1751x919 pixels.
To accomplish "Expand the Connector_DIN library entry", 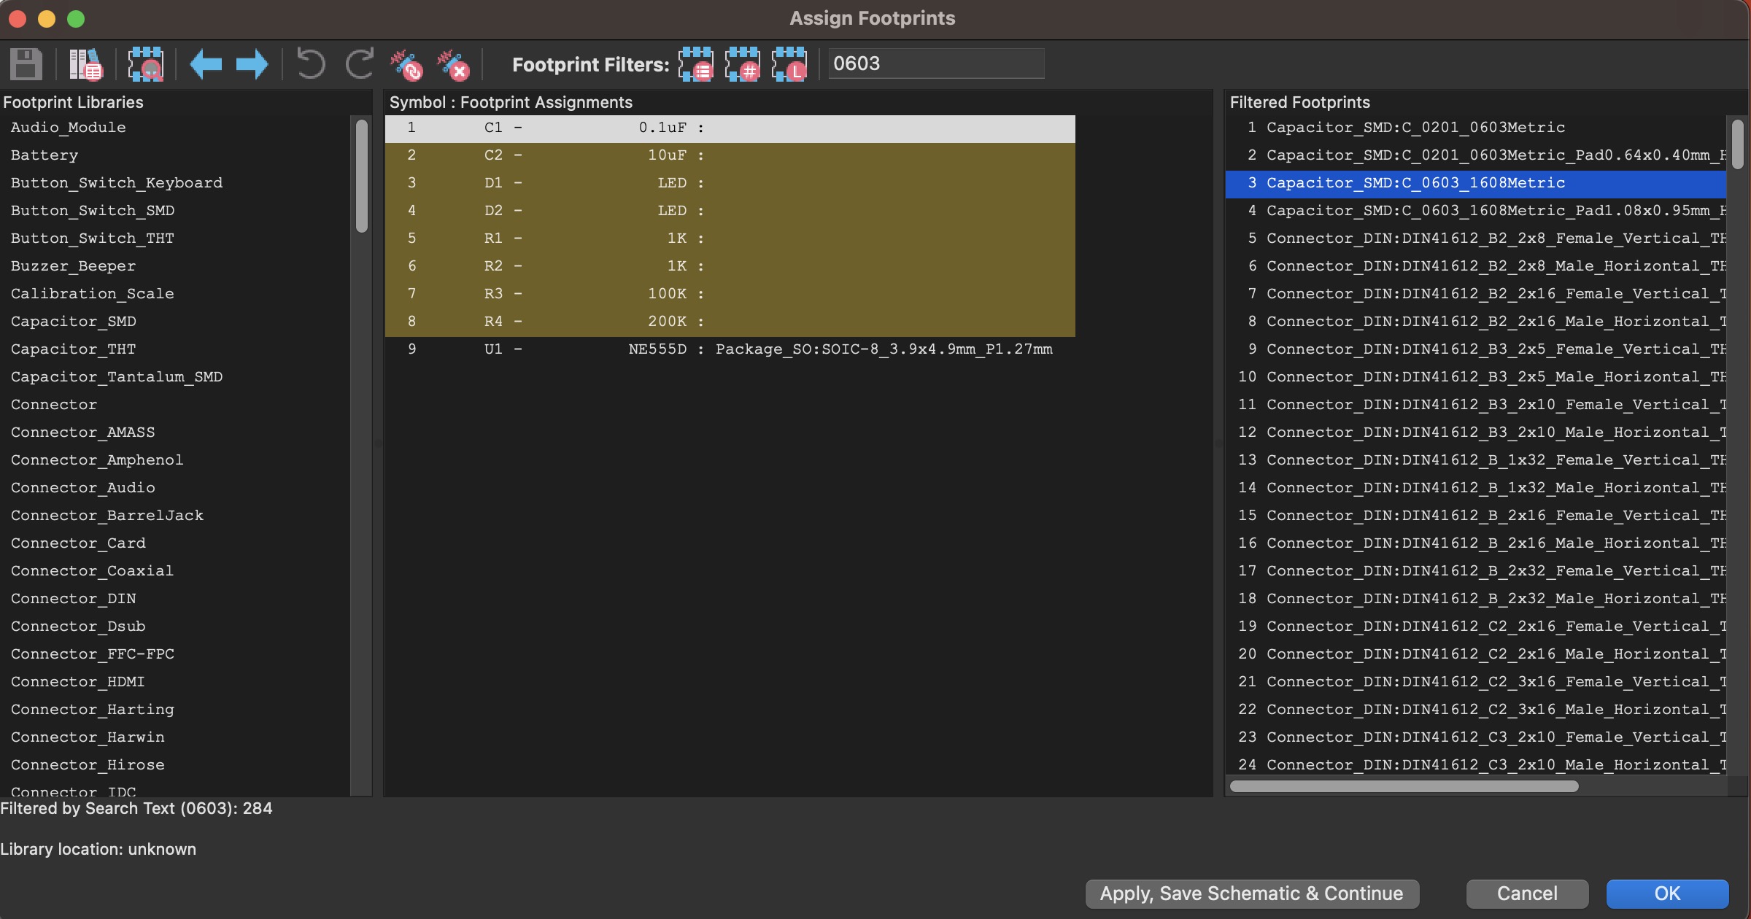I will pos(73,597).
